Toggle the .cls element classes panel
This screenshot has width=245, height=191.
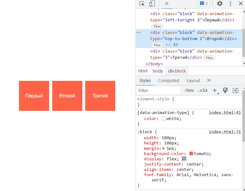(203, 90)
